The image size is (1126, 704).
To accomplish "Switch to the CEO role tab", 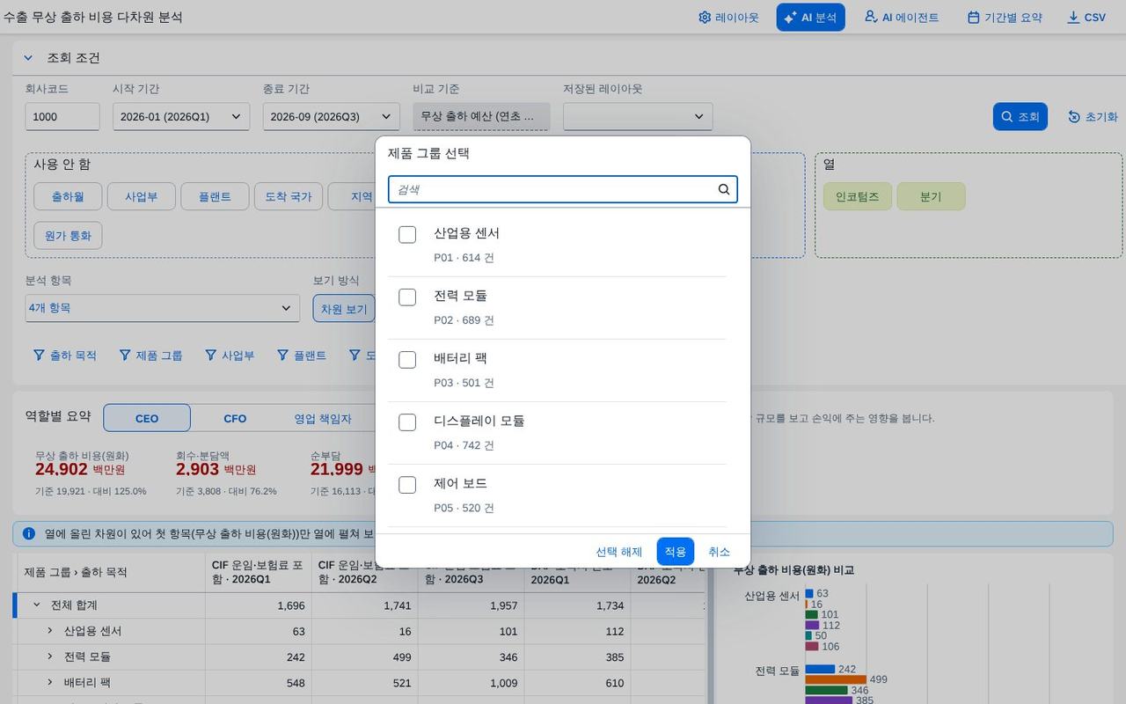I will (147, 418).
